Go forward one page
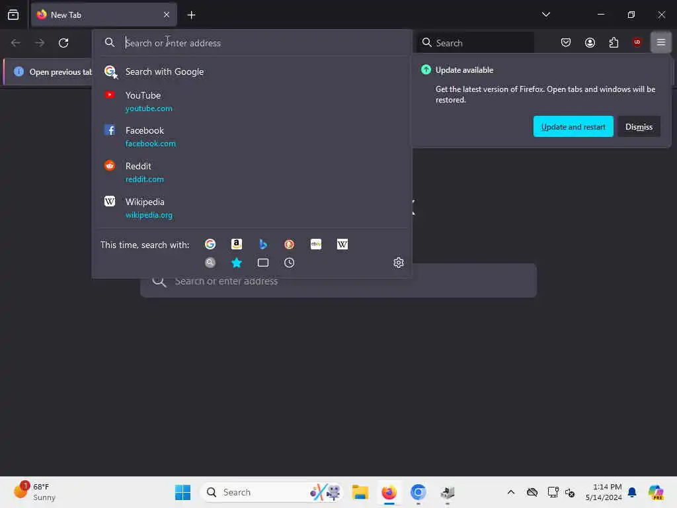Image resolution: width=677 pixels, height=508 pixels. coord(39,43)
